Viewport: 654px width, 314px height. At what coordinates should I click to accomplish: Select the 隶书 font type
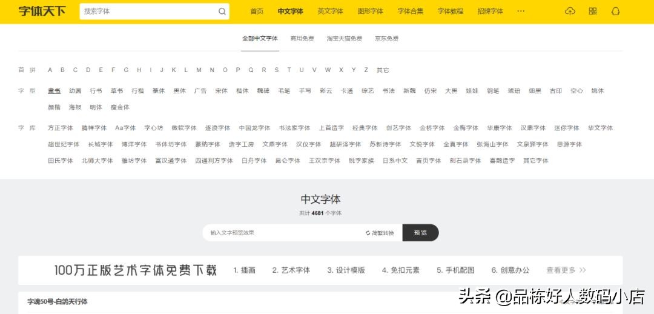(x=54, y=90)
